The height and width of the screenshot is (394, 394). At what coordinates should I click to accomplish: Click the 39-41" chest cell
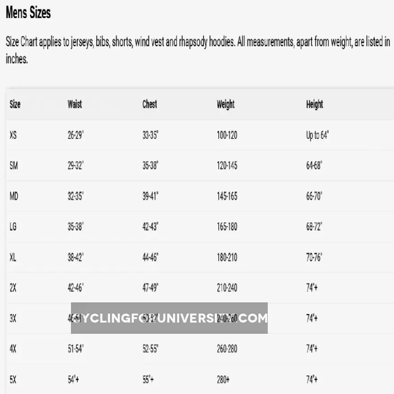point(151,196)
